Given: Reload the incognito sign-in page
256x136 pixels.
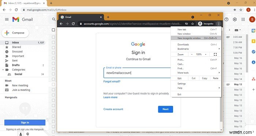Looking at the screenshot, I should (73, 24).
